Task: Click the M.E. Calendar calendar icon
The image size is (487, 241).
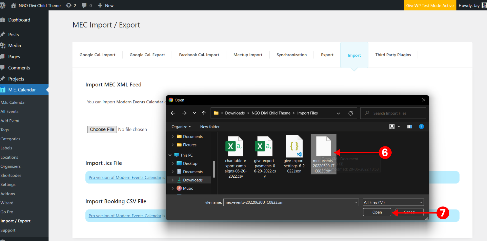Action: [3, 90]
